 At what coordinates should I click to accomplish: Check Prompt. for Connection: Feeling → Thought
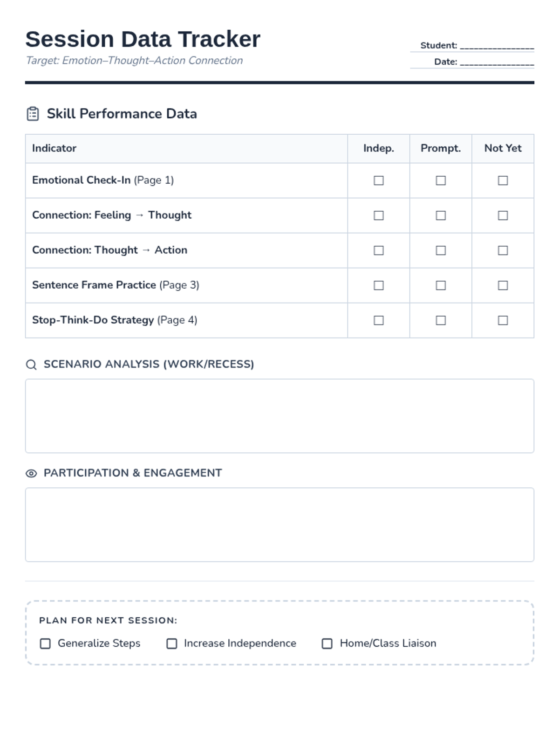tap(441, 215)
